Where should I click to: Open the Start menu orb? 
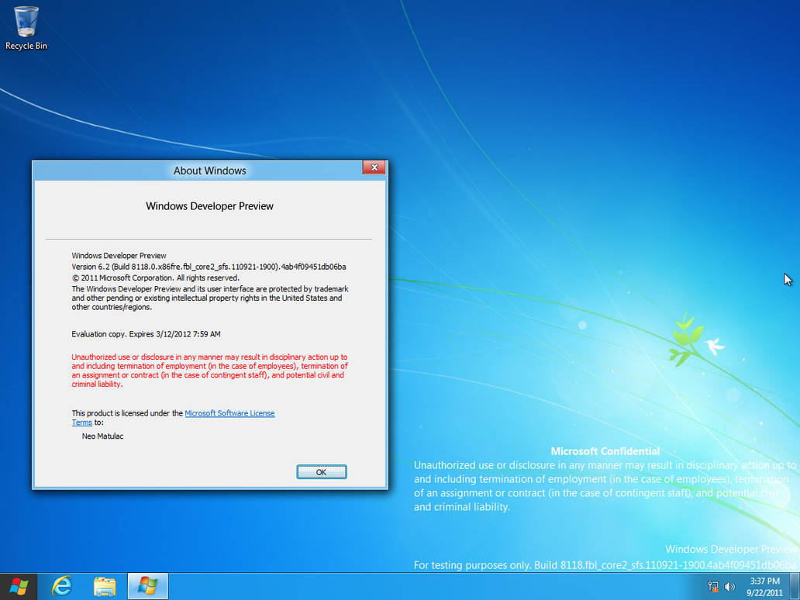coord(19,586)
